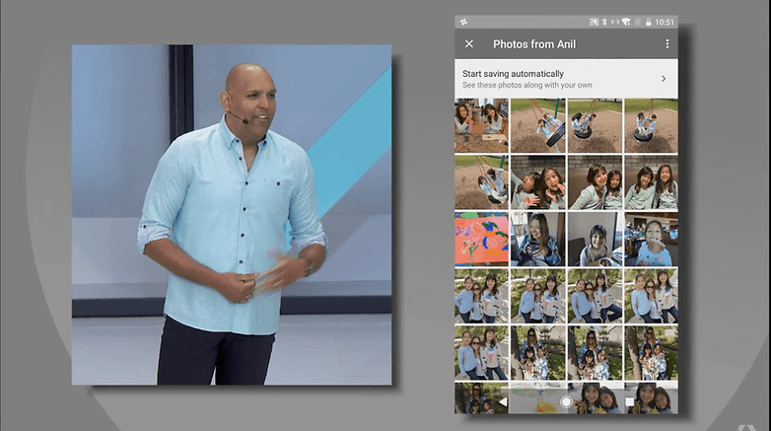The width and height of the screenshot is (771, 431).
Task: Open the Wi-Fi status icon
Action: click(x=626, y=22)
